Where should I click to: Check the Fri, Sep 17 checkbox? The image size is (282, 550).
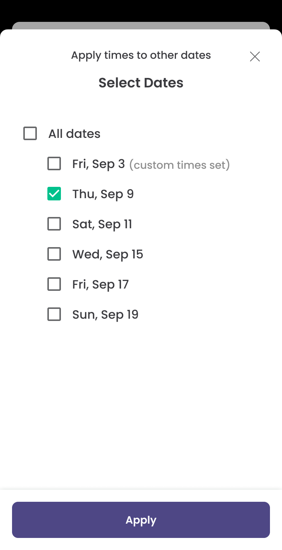point(54,284)
